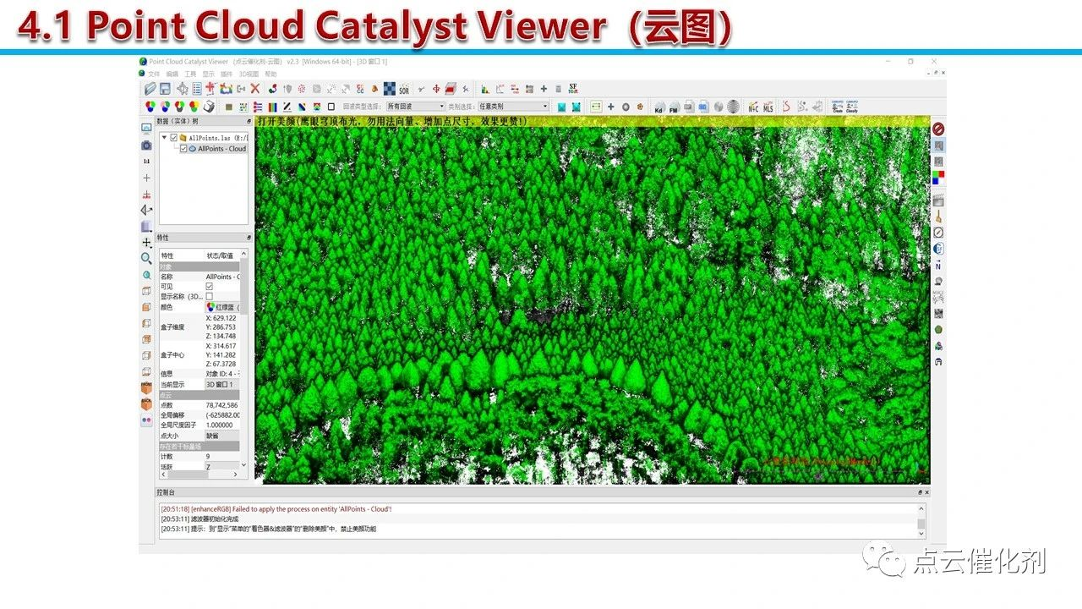Image resolution: width=1082 pixels, height=609 pixels.
Task: Click the histogram chart icon
Action: tap(485, 89)
